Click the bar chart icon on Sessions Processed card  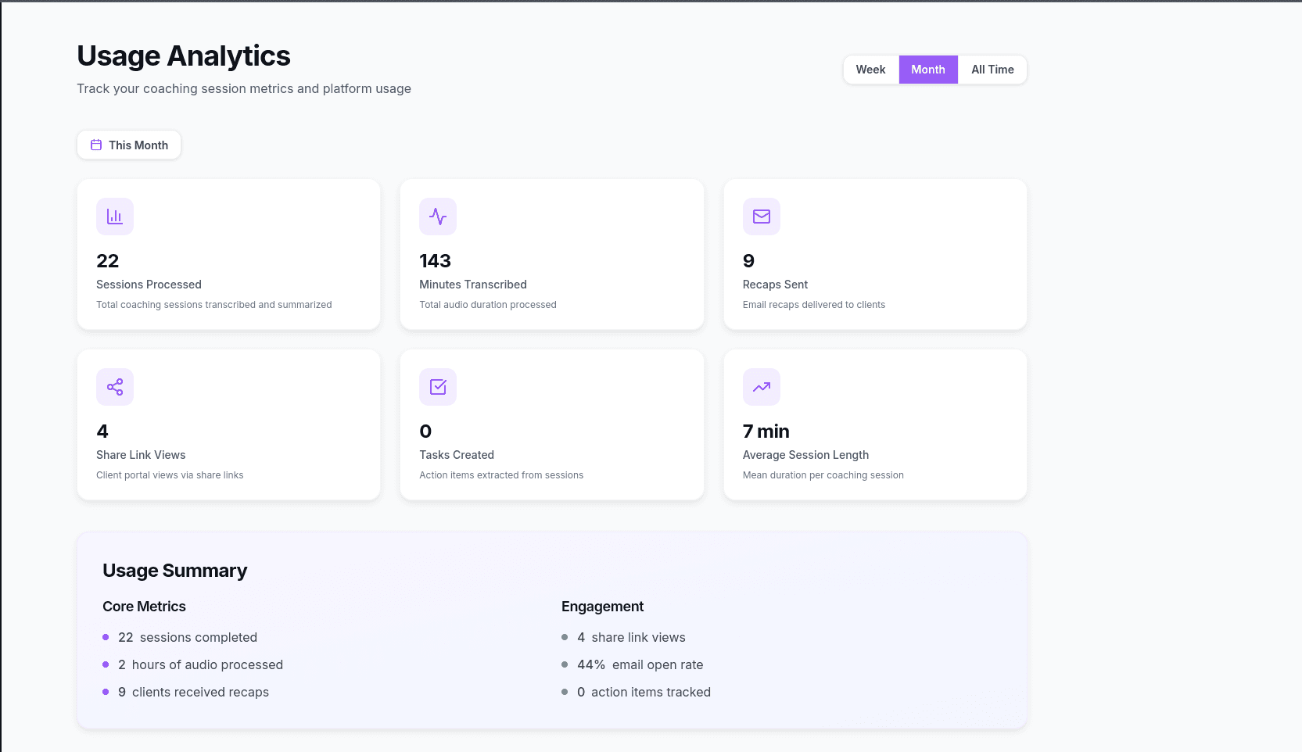click(114, 217)
